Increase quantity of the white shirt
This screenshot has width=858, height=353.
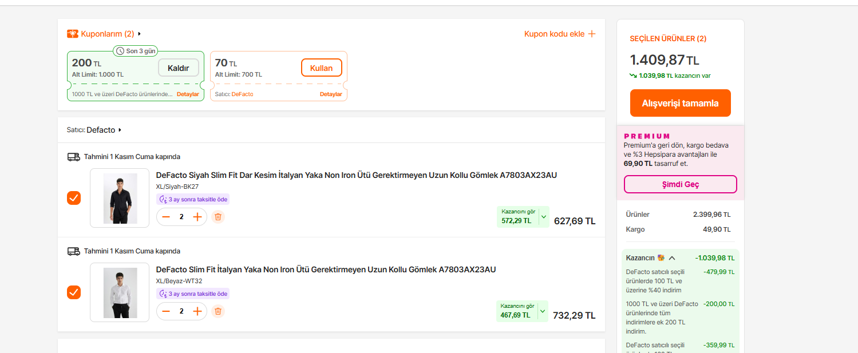pyautogui.click(x=197, y=311)
